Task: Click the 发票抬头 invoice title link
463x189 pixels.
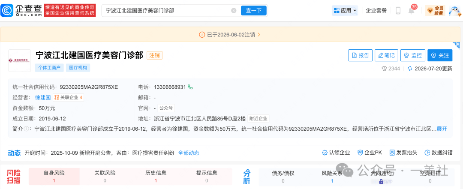Action: click(403, 153)
